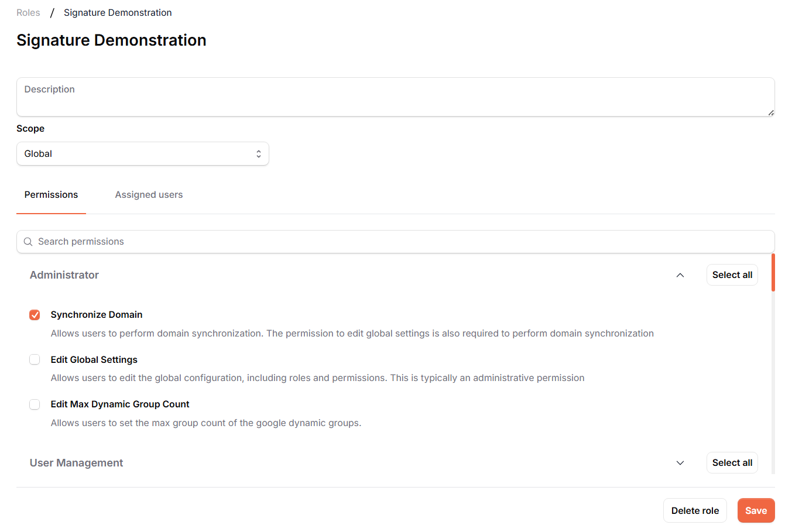Select all User Management permissions
Image resolution: width=809 pixels, height=525 pixels.
732,463
